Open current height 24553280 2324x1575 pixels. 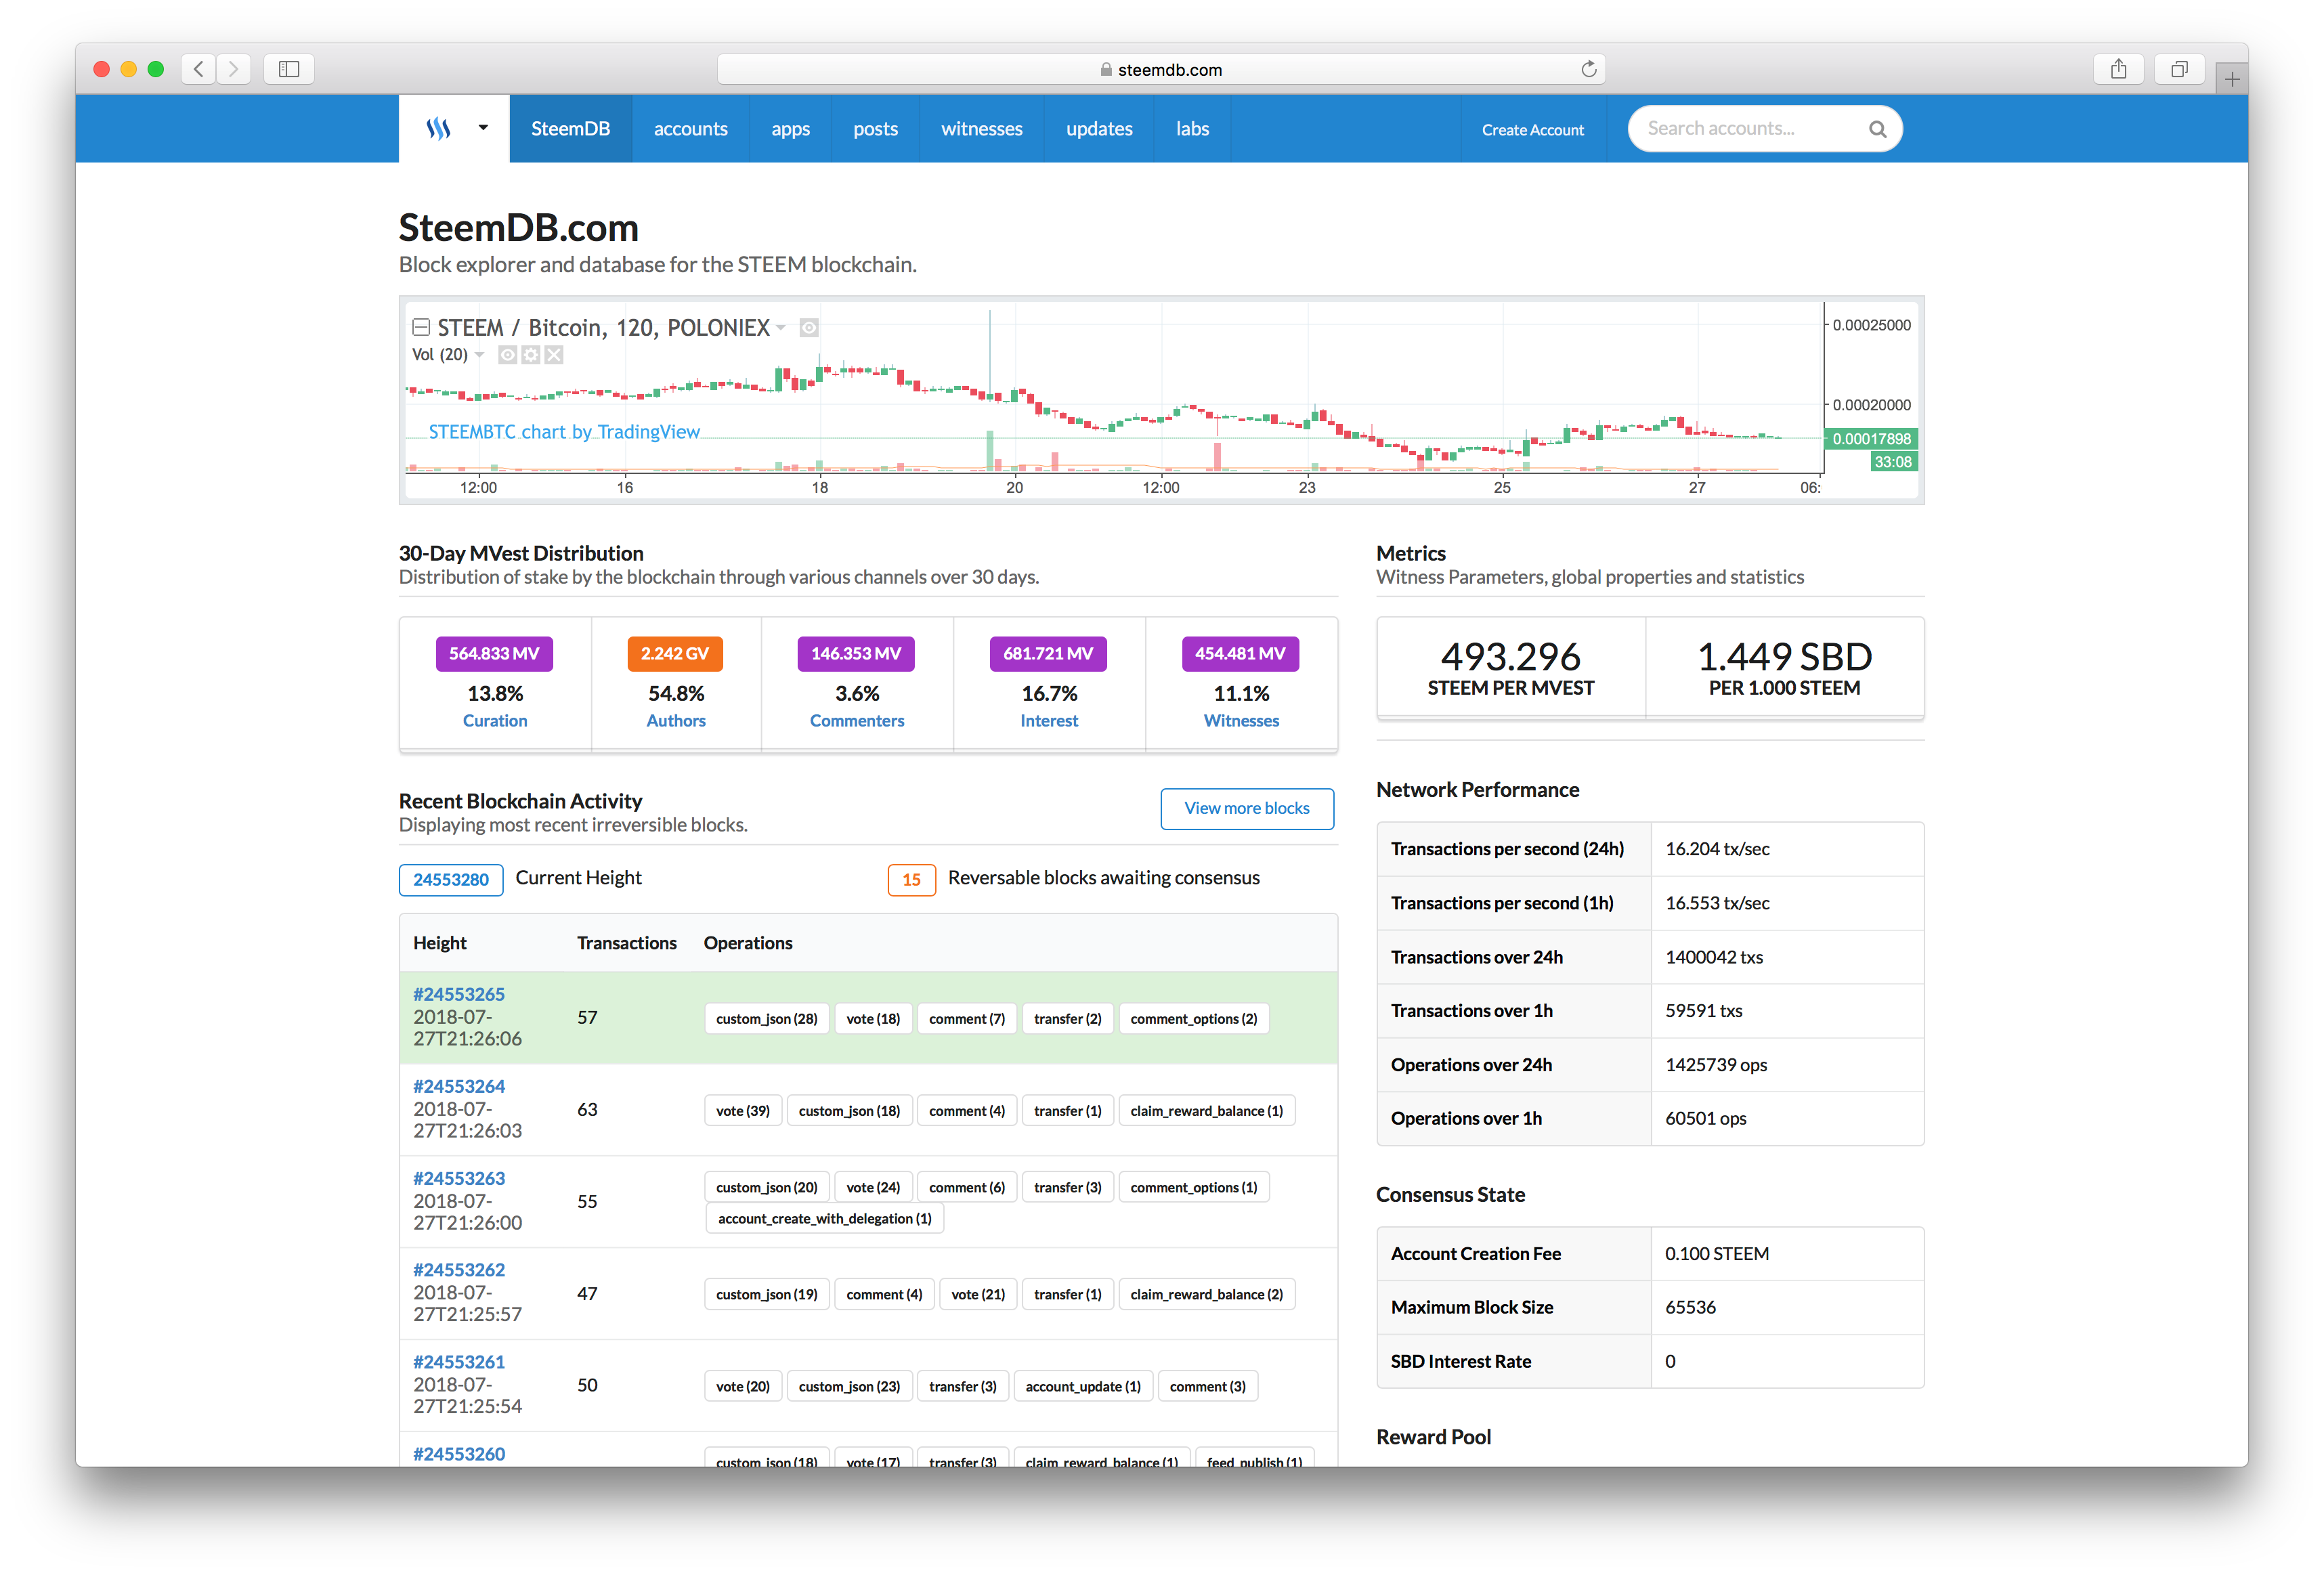tap(451, 879)
